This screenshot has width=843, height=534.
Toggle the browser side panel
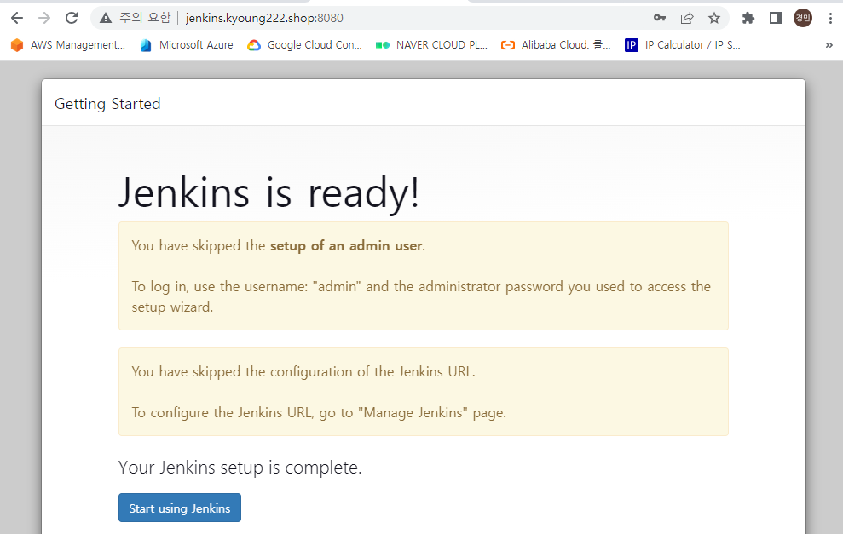tap(776, 18)
